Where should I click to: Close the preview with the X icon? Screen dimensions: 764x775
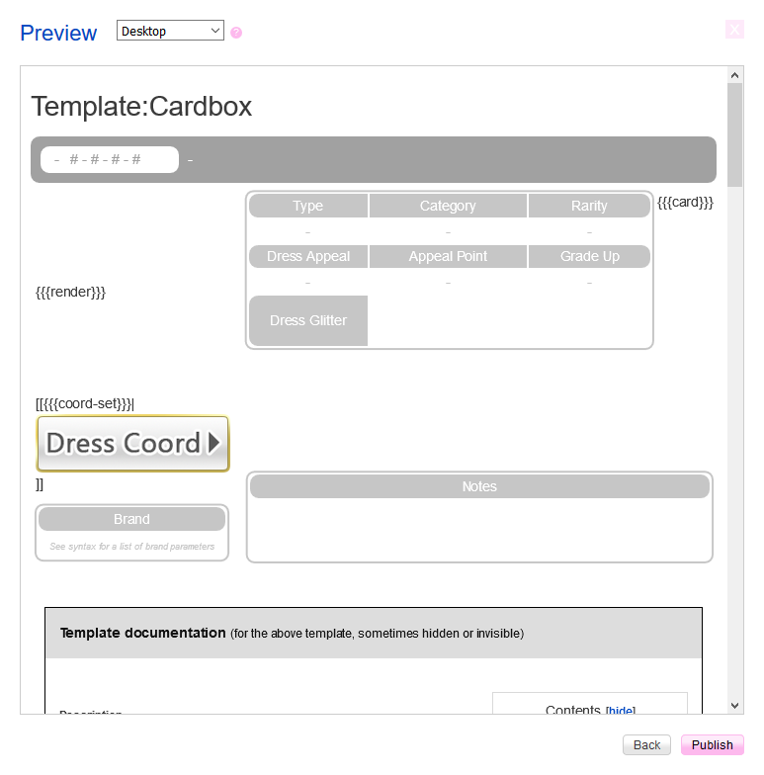pos(734,30)
